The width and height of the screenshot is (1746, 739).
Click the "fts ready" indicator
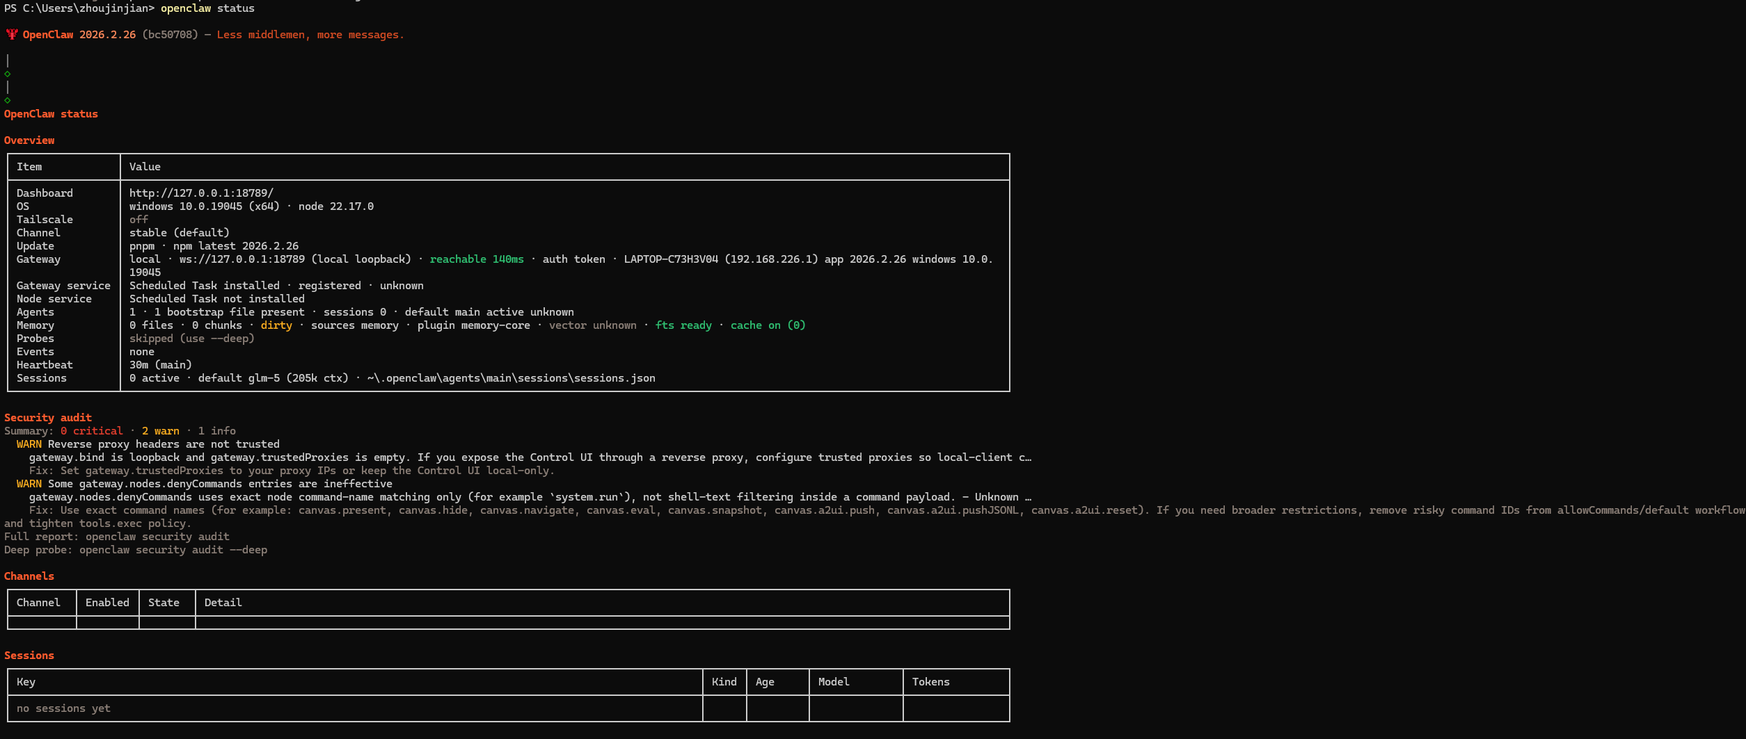coord(683,325)
